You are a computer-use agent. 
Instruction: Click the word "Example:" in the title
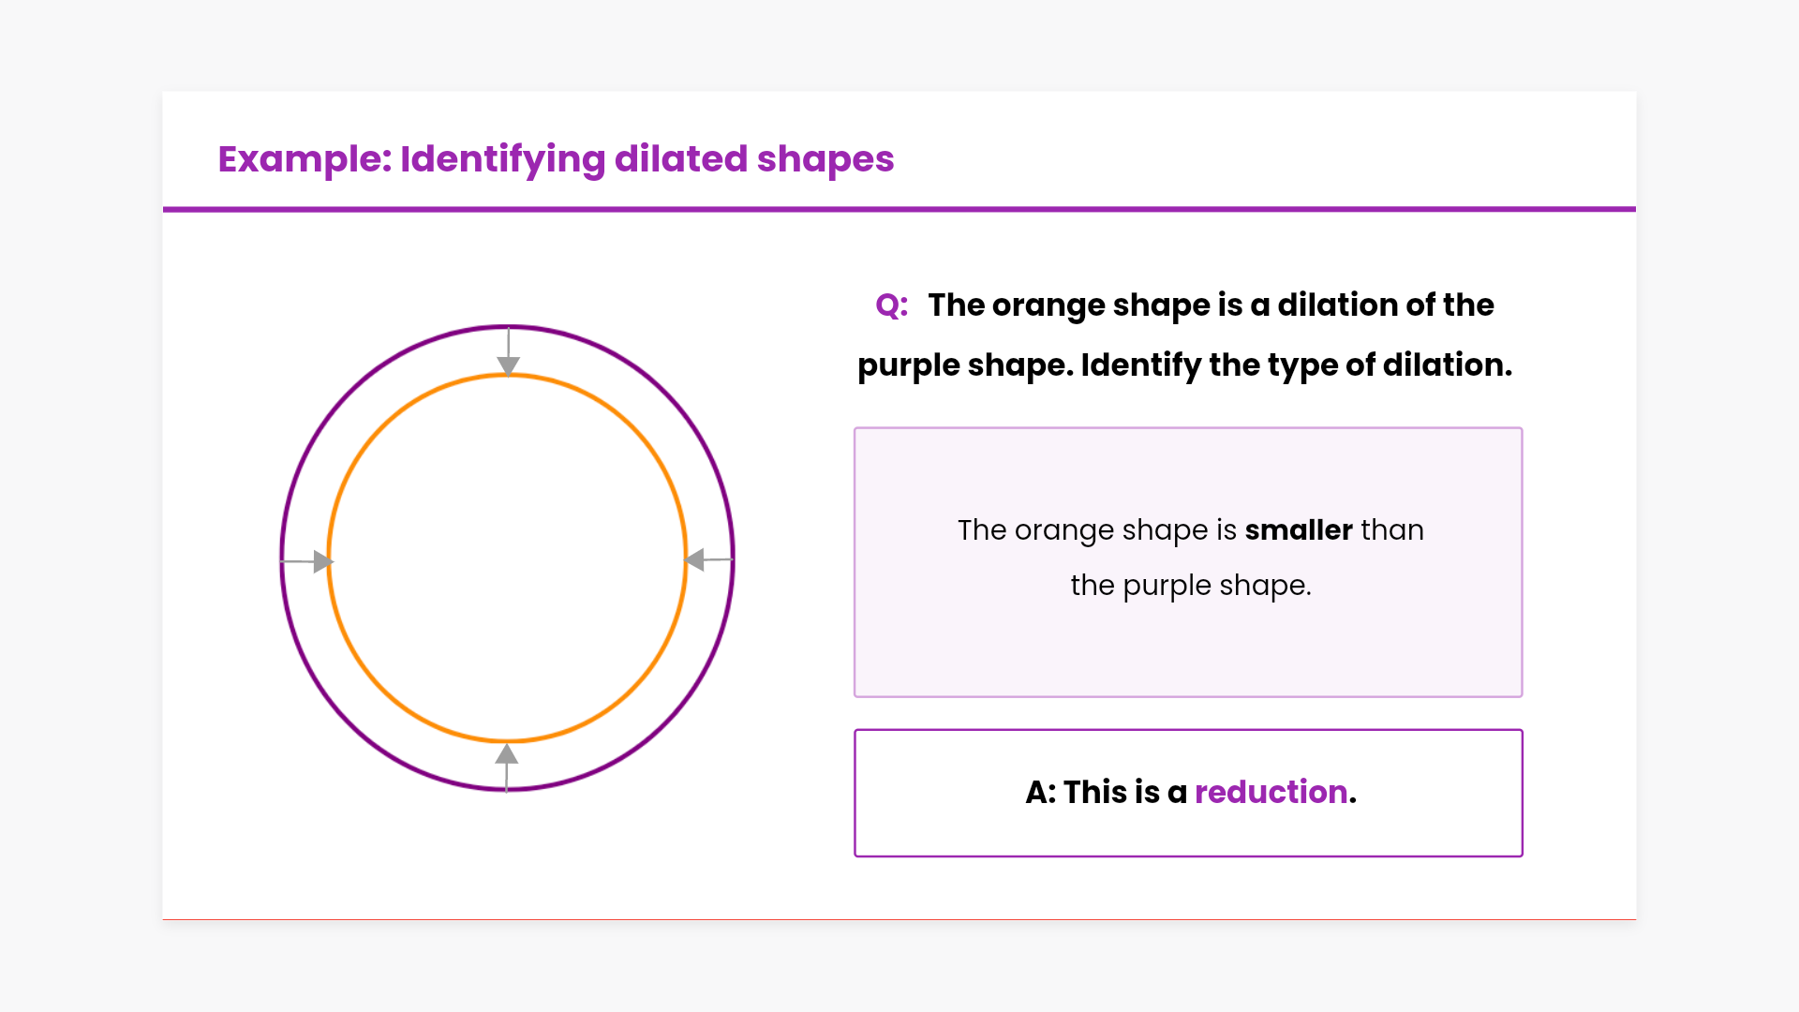coord(305,159)
